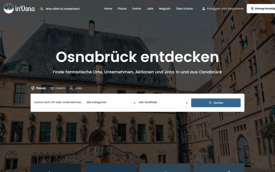Click the blue Suchen button

coord(216,103)
